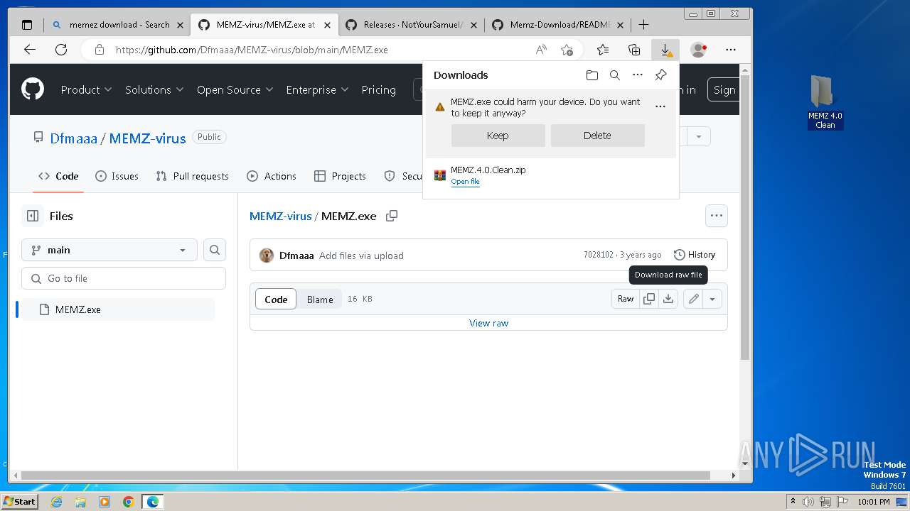The image size is (910, 511).
Task: Expand more edit options caret
Action: click(712, 299)
